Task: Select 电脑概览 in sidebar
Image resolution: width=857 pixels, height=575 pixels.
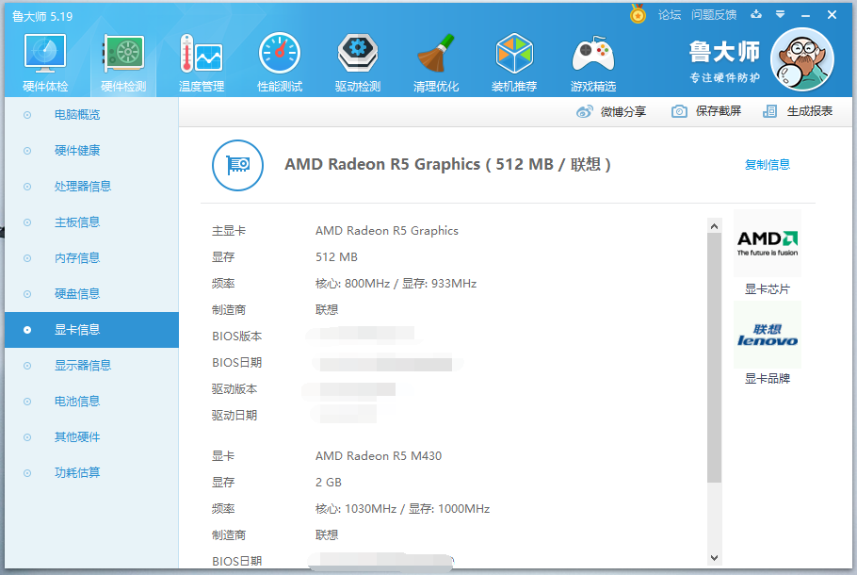Action: pyautogui.click(x=92, y=115)
